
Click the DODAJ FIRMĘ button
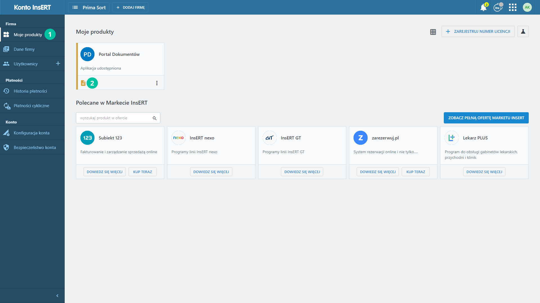130,8
